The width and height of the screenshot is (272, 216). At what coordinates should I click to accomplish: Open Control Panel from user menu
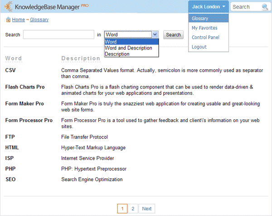205,38
